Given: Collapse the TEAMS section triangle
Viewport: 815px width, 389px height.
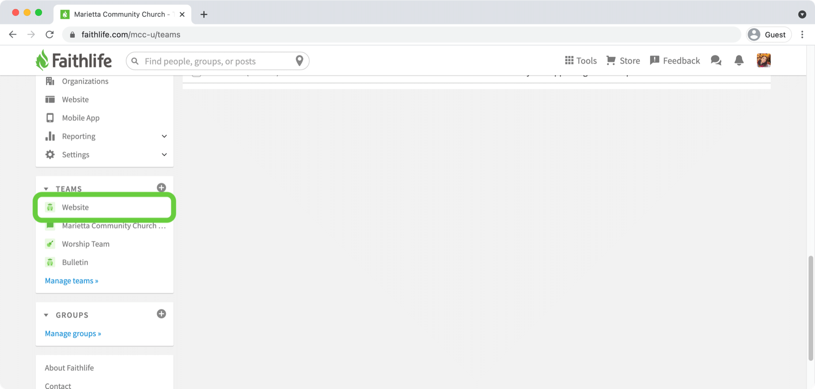Looking at the screenshot, I should (46, 189).
